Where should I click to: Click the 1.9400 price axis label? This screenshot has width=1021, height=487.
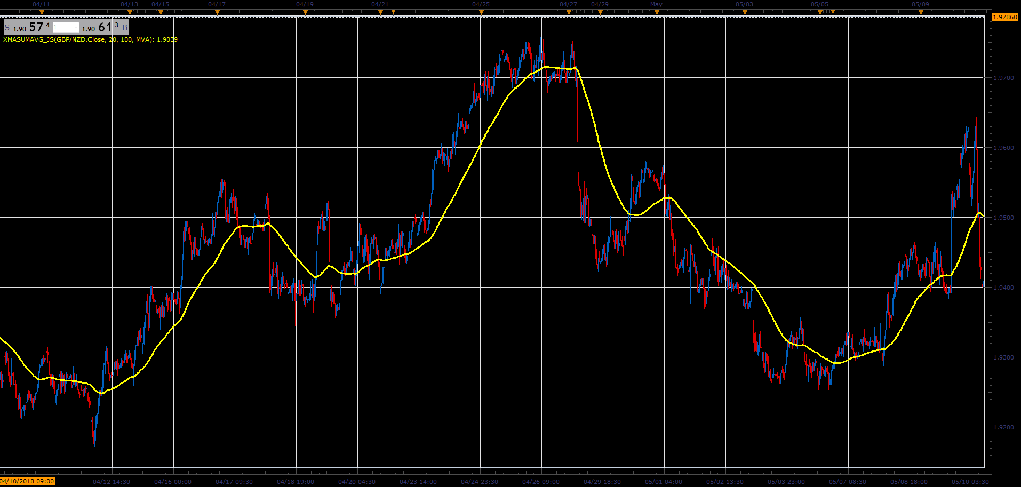tap(1003, 288)
